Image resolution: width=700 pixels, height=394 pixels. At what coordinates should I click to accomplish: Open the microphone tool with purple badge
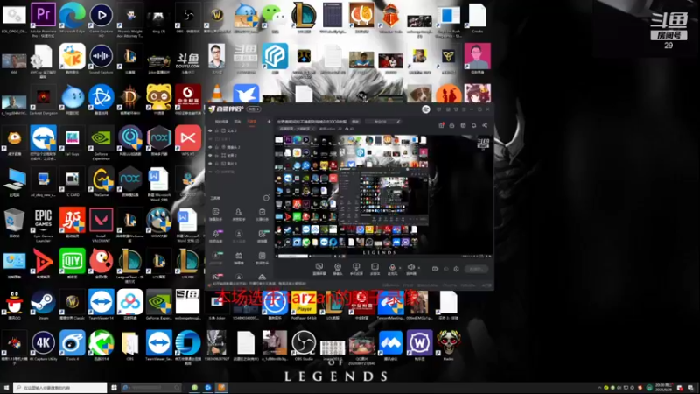(x=215, y=236)
